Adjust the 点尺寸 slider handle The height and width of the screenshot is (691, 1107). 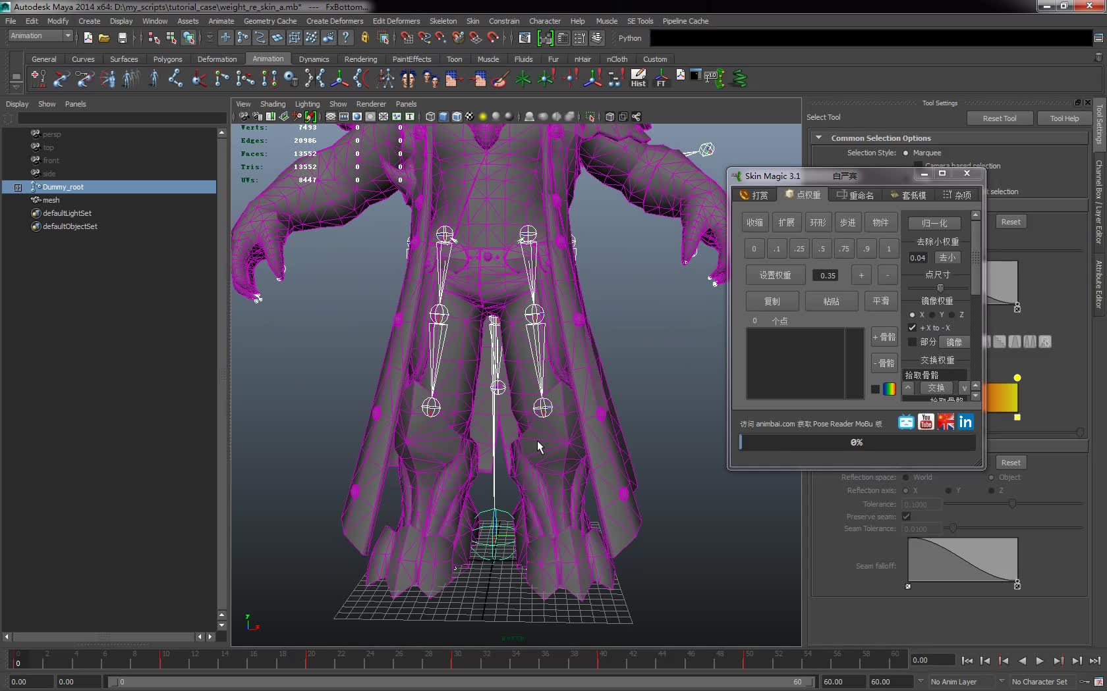(940, 288)
